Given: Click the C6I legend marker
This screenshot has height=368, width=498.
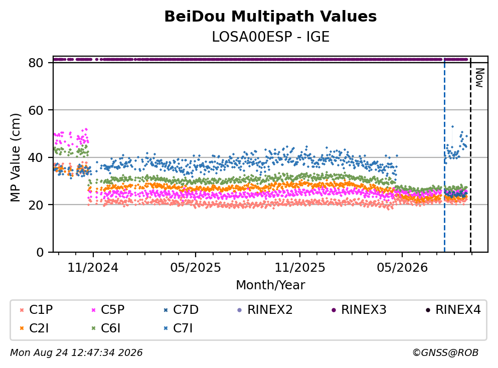Looking at the screenshot, I should 94,328.
